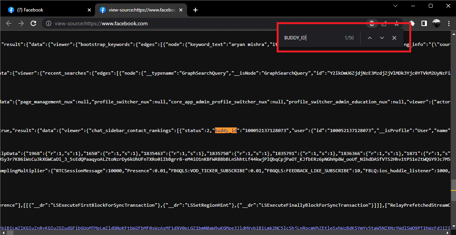456x235 pixels.
Task: Close the (7) Facebook tab
Action: [x=89, y=10]
